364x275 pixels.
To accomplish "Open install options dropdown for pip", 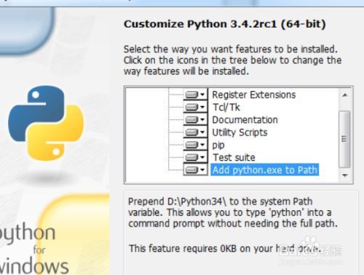I will (x=195, y=145).
